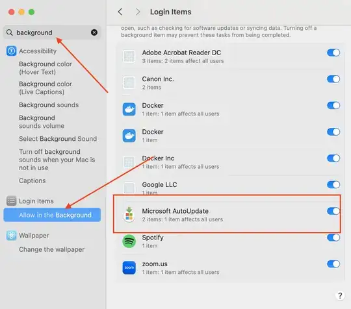Screen dimensions: 351x309
Task: Toggle the Docker 1 item switch
Action: click(333, 132)
